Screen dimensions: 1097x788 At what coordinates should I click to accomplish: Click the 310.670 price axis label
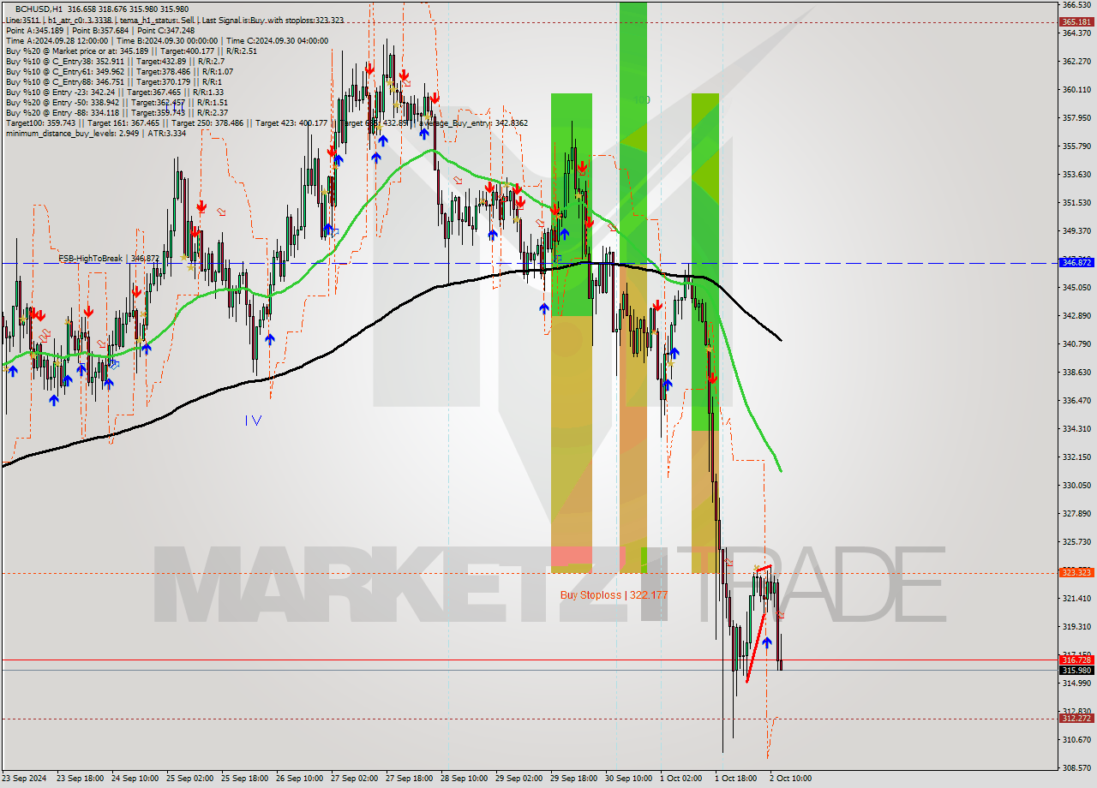1077,739
